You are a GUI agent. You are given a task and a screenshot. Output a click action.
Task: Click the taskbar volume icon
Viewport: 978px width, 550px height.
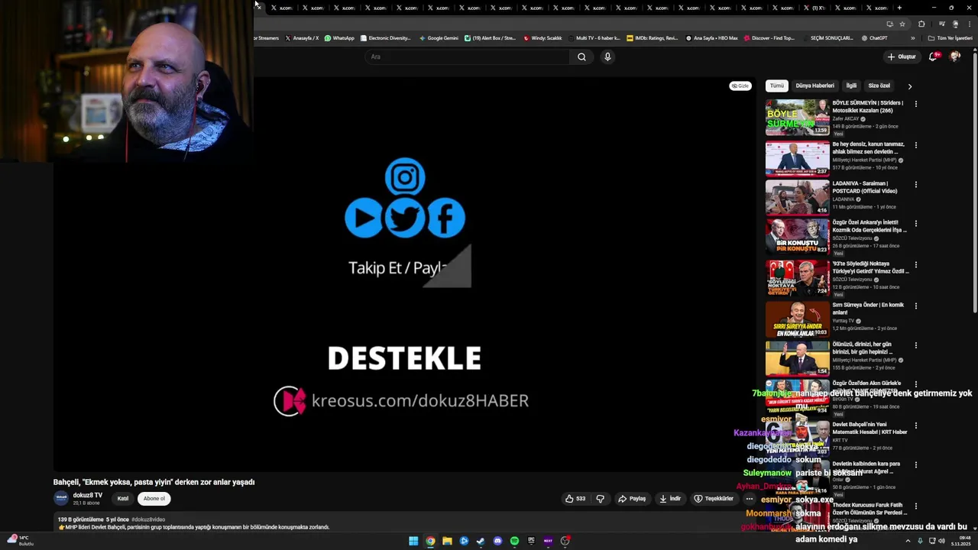tap(941, 541)
